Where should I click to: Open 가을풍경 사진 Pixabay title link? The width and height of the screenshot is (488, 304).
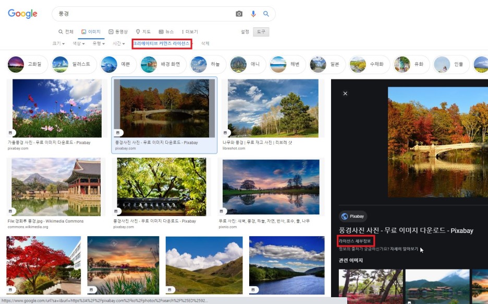[49, 143]
